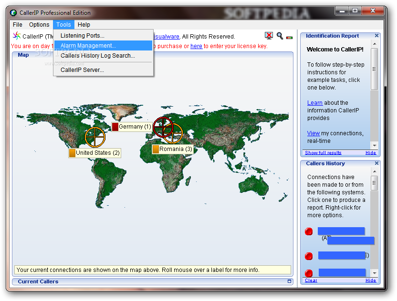Screen dimensions: 397x301
Task: Click the CallerIP title bar app icon
Action: click(13, 13)
